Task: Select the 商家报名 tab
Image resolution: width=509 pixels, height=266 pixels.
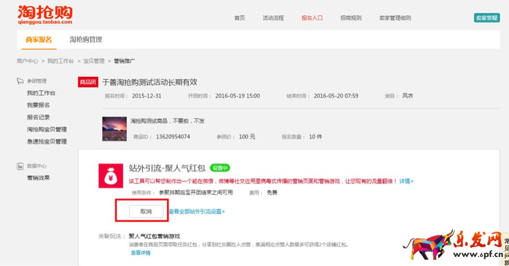Action: pos(38,40)
